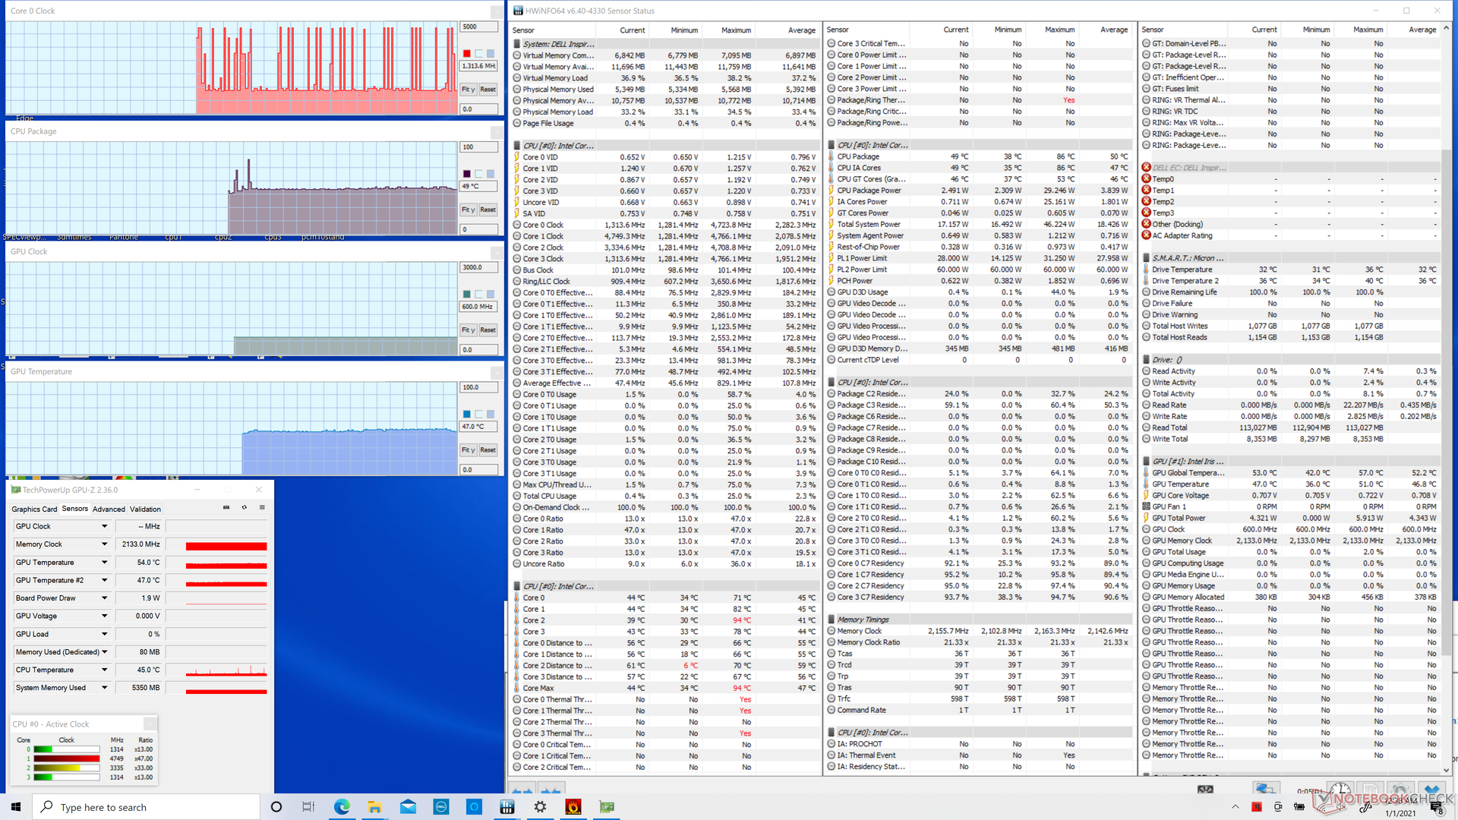Screen dimensions: 1458x820
Task: Open CPU Temperature dropdown in GPU-Z
Action: pyautogui.click(x=105, y=670)
